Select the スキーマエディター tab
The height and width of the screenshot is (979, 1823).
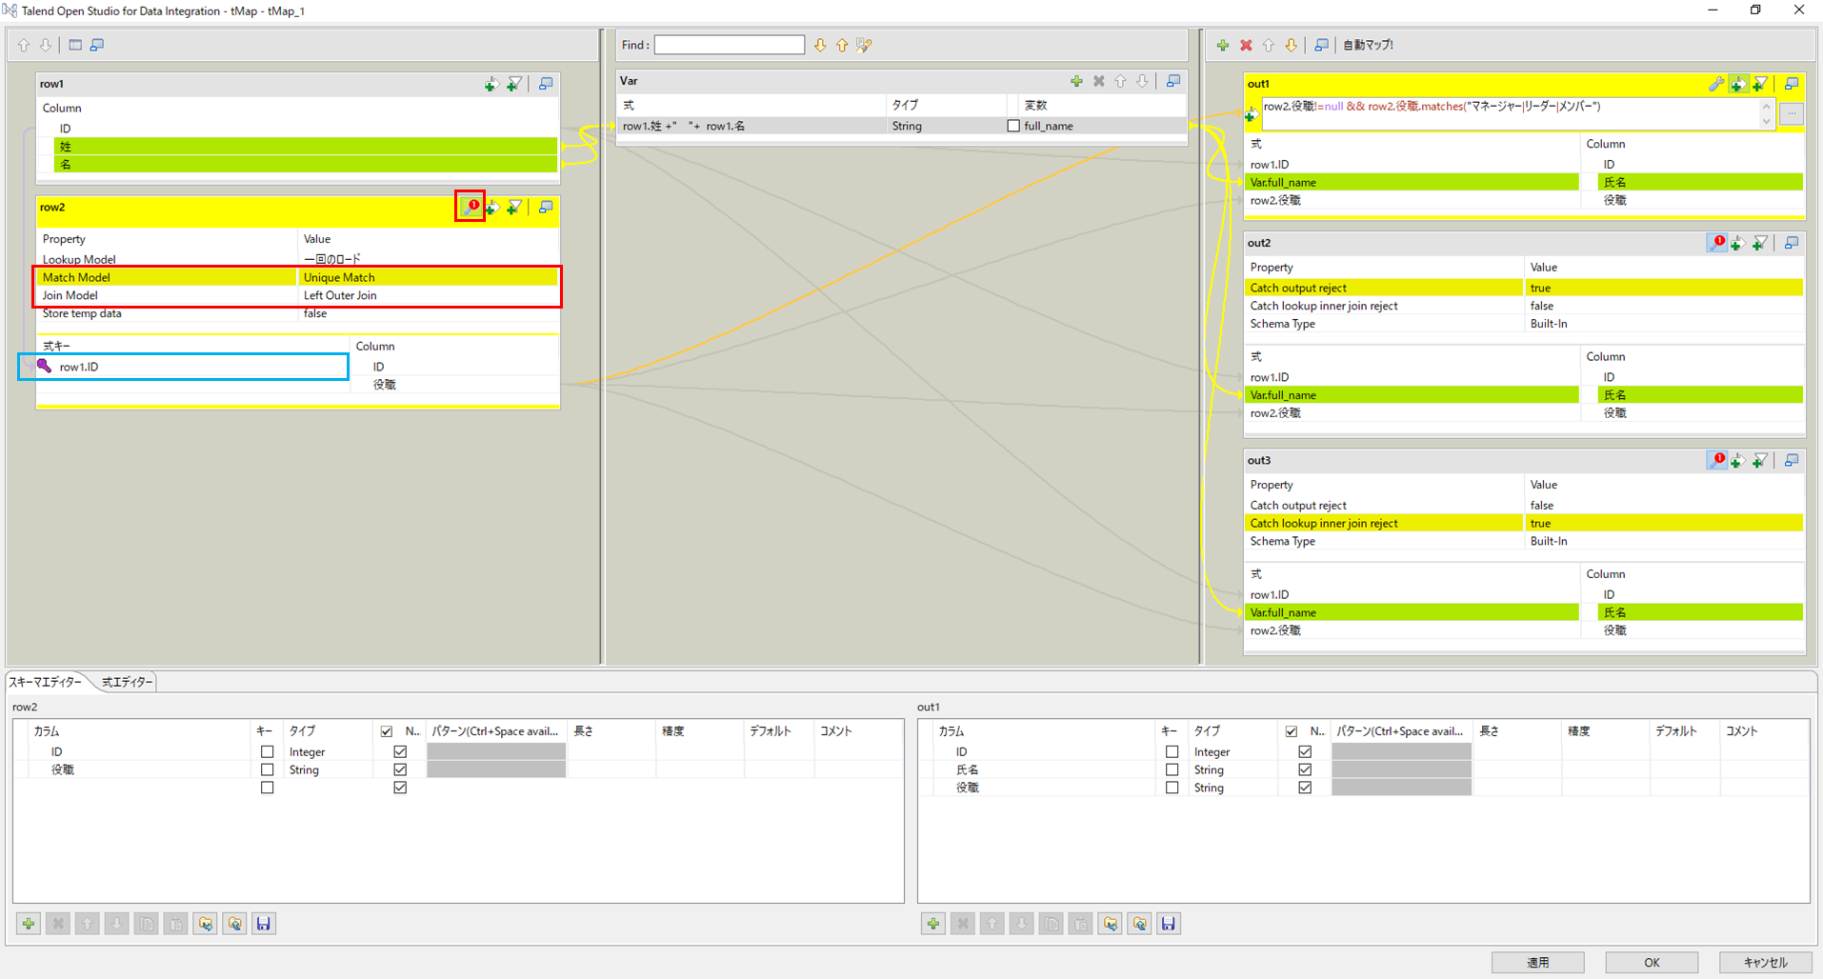(48, 681)
